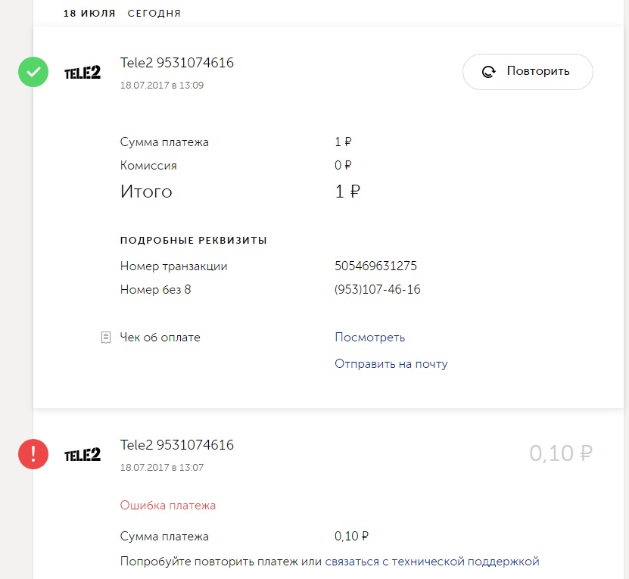Click the green success checkmark icon
This screenshot has width=629, height=579.
coord(33,73)
